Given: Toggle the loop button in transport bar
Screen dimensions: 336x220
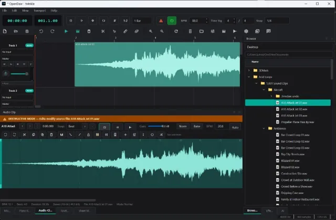Looking at the screenshot, I should pos(103,21).
